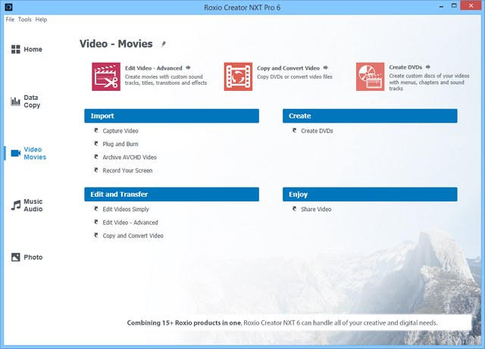Launch Capture Video under Import
Viewport: 485px width, 349px height.
tap(120, 131)
